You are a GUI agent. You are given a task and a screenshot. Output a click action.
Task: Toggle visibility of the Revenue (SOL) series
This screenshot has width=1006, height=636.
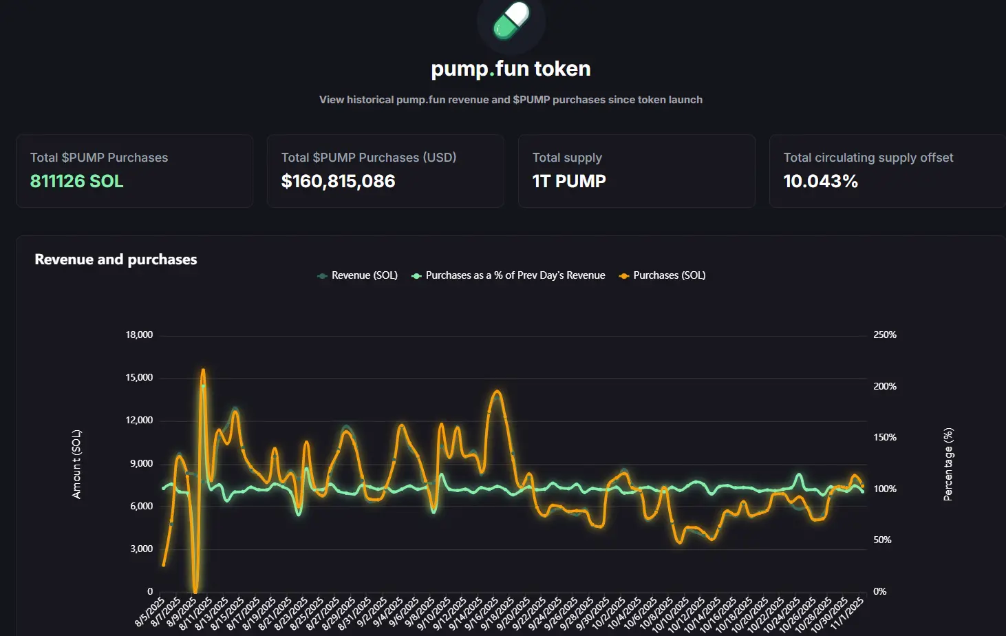pos(363,275)
